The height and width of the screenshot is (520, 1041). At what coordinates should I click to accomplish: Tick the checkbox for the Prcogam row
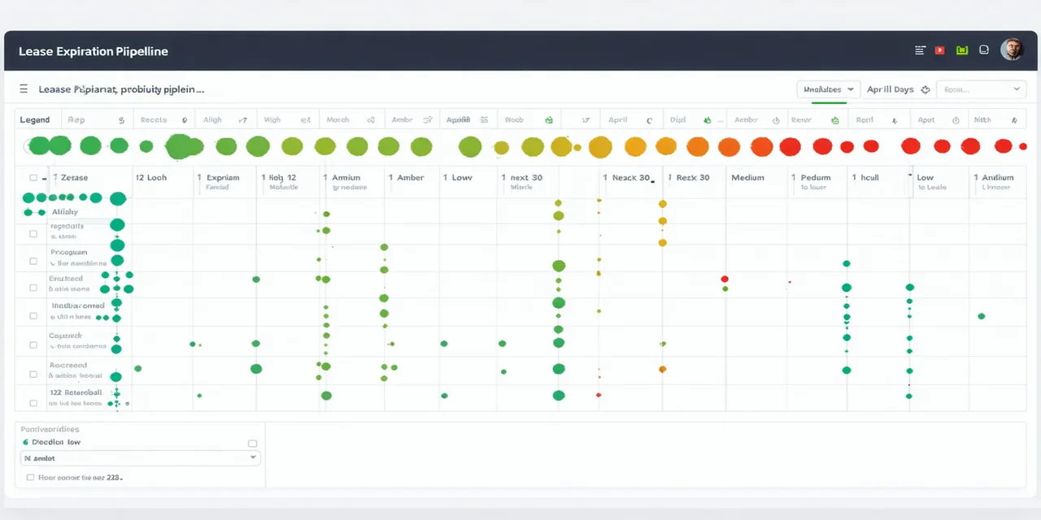[x=33, y=262]
